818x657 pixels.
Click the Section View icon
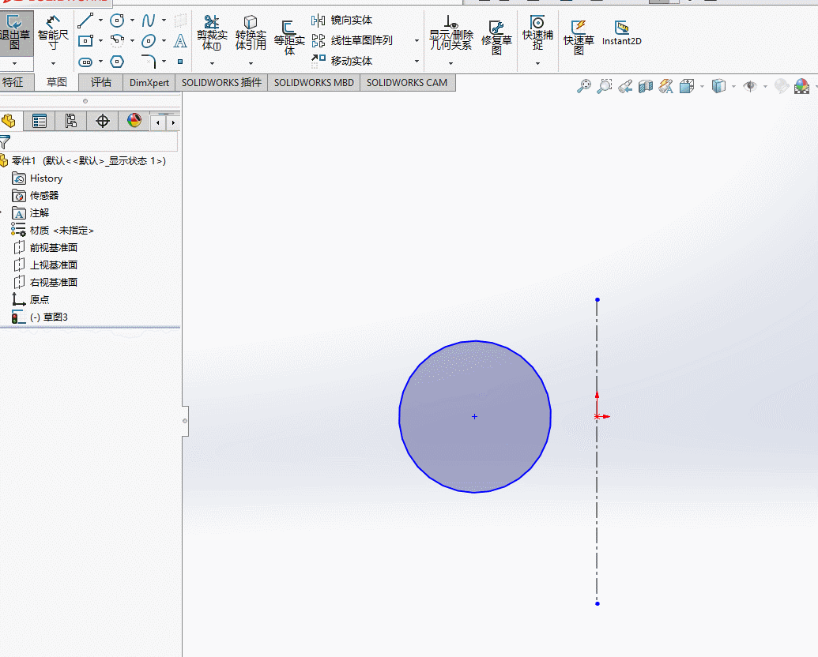tap(646, 86)
